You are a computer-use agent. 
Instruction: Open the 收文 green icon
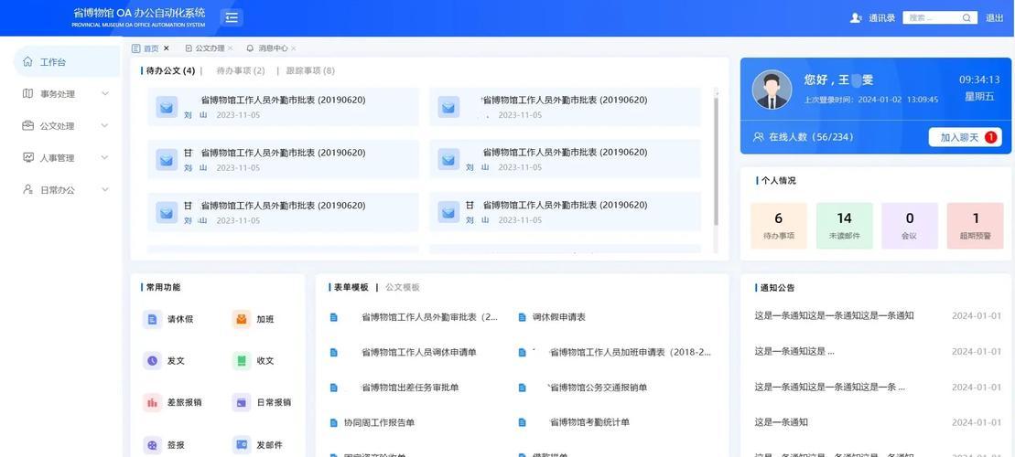[242, 361]
